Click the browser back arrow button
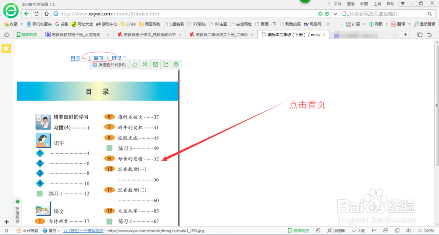Viewport: 439px width, 235px height. coord(27,14)
